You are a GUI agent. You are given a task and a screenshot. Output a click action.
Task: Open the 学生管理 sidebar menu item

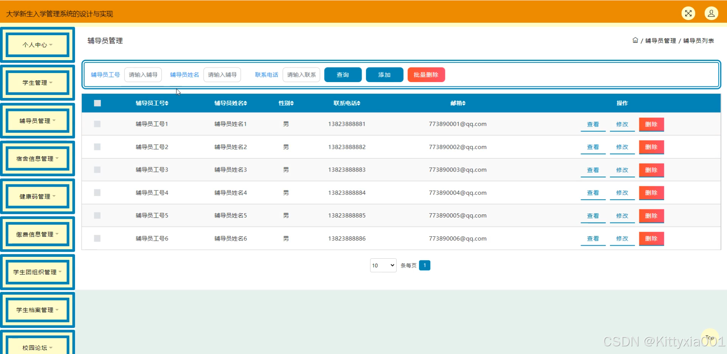point(37,83)
